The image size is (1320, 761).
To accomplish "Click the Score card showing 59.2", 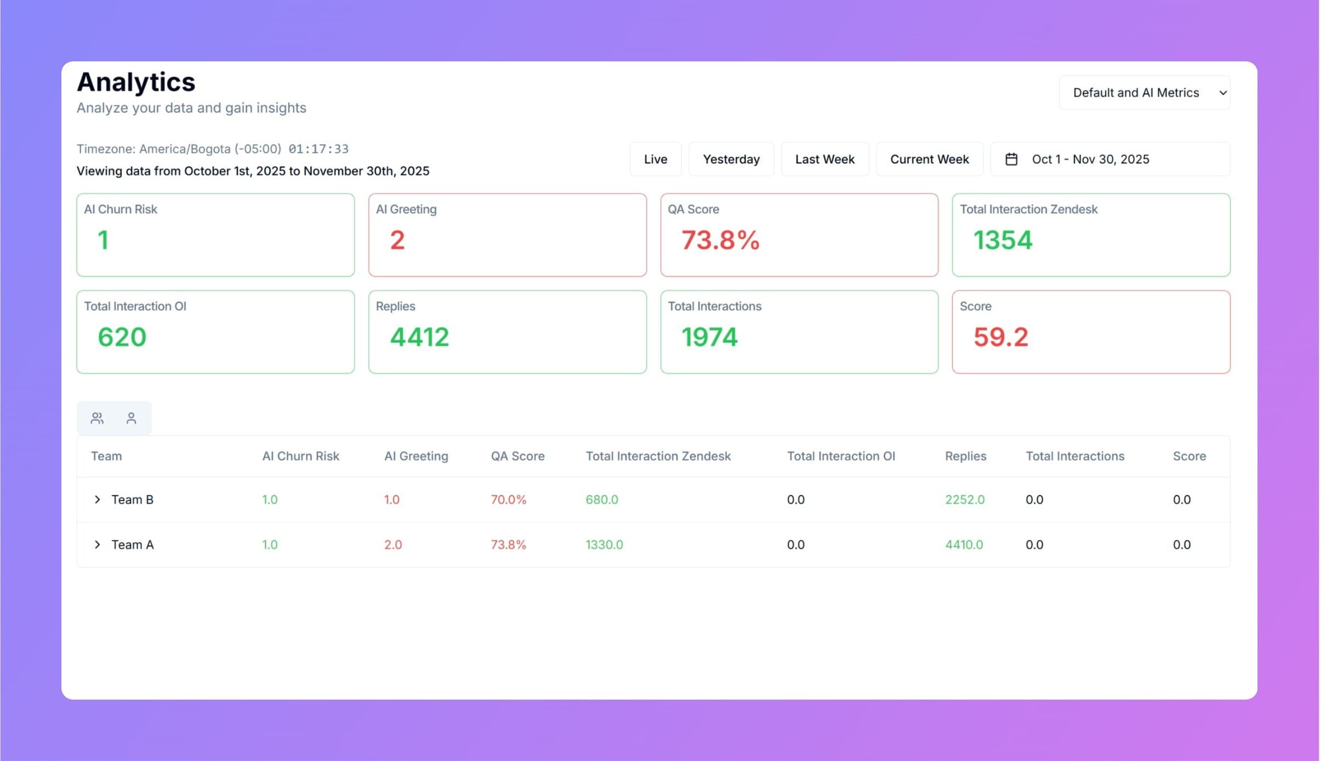I will tap(1091, 332).
